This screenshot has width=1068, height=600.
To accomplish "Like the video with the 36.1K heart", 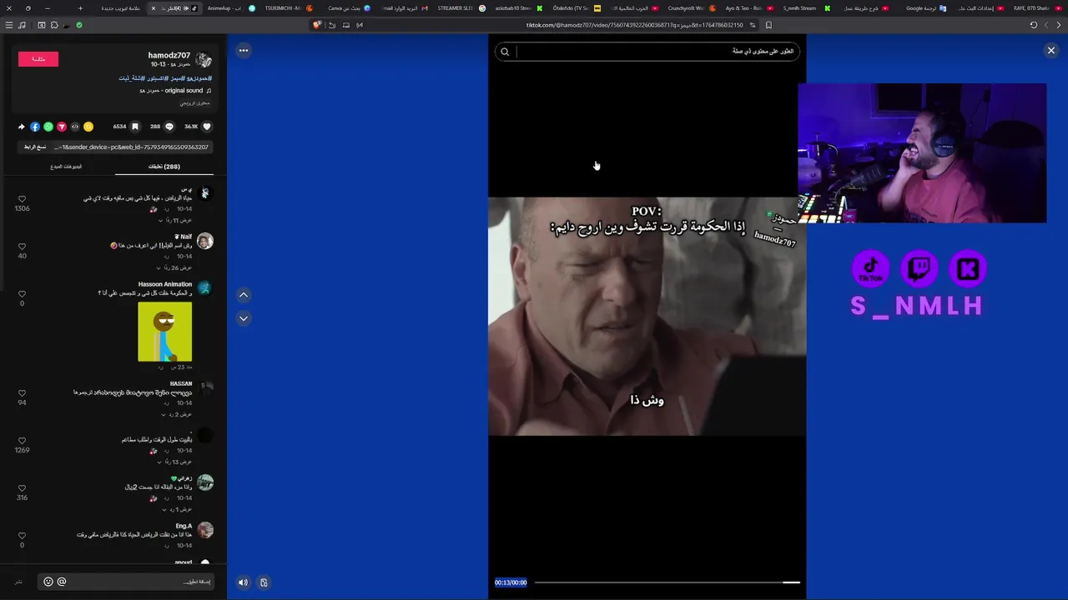I will [207, 127].
